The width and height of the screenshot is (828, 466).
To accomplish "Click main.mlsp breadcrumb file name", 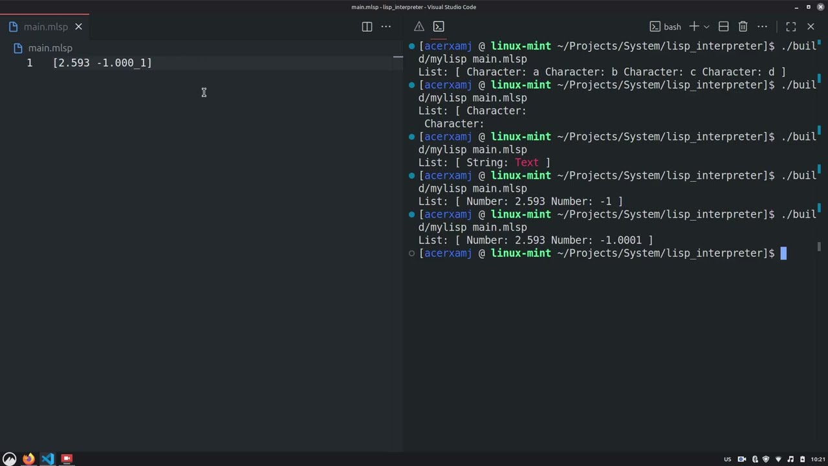I will coord(50,48).
